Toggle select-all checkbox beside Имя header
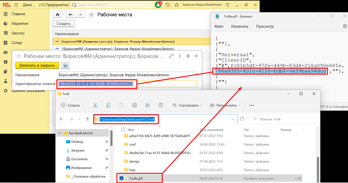The image size is (348, 183). (123, 130)
